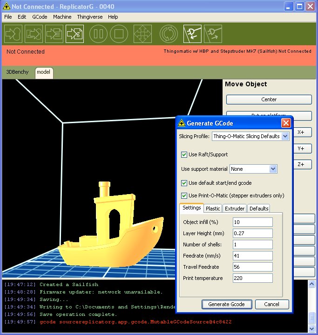Viewport: 318px width, 335px height.
Task: Click the 'Move Object' panel heading
Action: (x=246, y=84)
